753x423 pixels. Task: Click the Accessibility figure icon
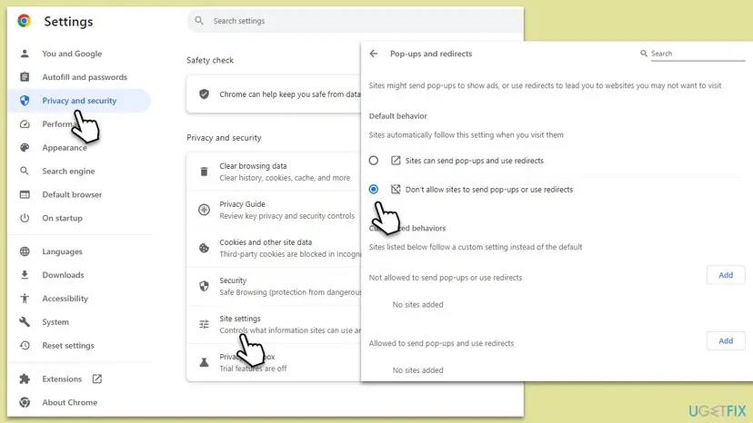pyautogui.click(x=25, y=299)
